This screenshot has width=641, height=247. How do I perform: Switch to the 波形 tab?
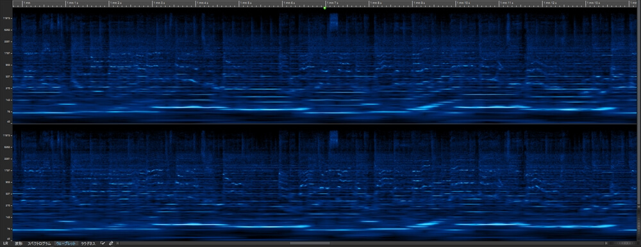coord(19,243)
